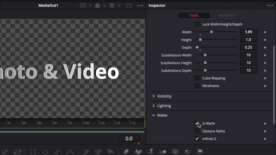276x155 pixels.
Task: Open the grid guides dropdown arrow
Action: 119,6
